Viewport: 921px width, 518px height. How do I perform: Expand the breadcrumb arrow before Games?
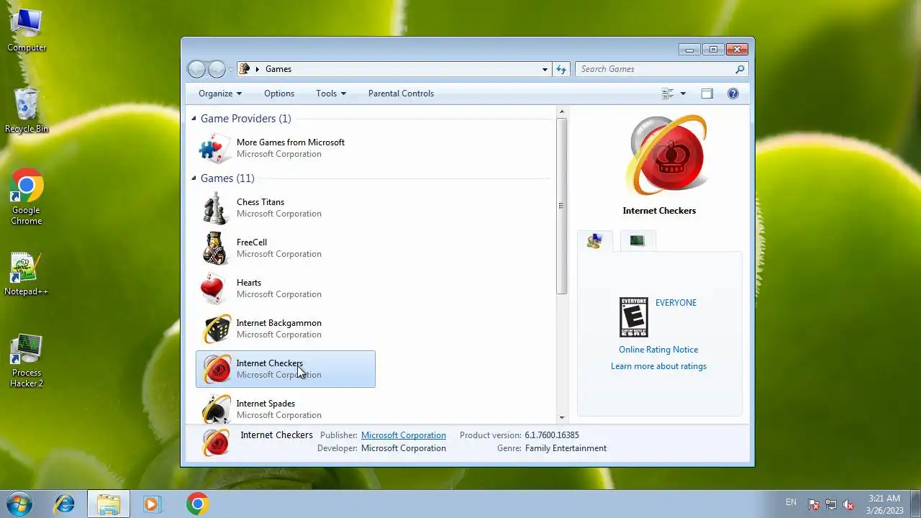tap(258, 69)
